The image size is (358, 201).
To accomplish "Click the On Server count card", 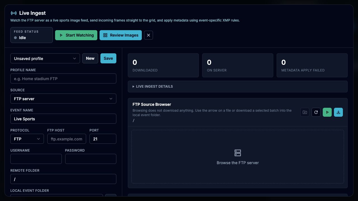I will pyautogui.click(x=238, y=65).
